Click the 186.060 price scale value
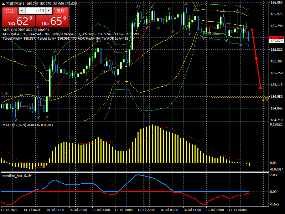 [277, 2]
